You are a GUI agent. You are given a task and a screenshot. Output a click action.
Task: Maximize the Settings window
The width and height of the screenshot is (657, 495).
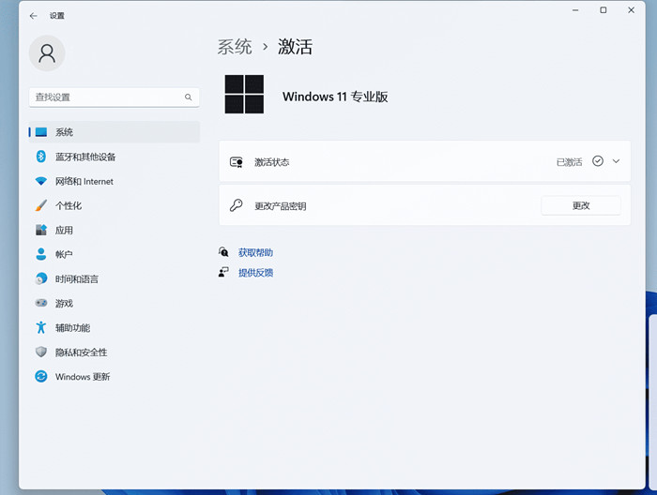pyautogui.click(x=604, y=10)
